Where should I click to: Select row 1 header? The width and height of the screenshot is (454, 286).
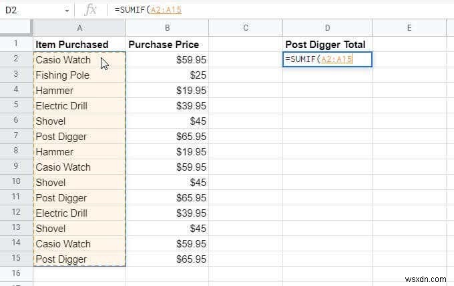[x=16, y=44]
